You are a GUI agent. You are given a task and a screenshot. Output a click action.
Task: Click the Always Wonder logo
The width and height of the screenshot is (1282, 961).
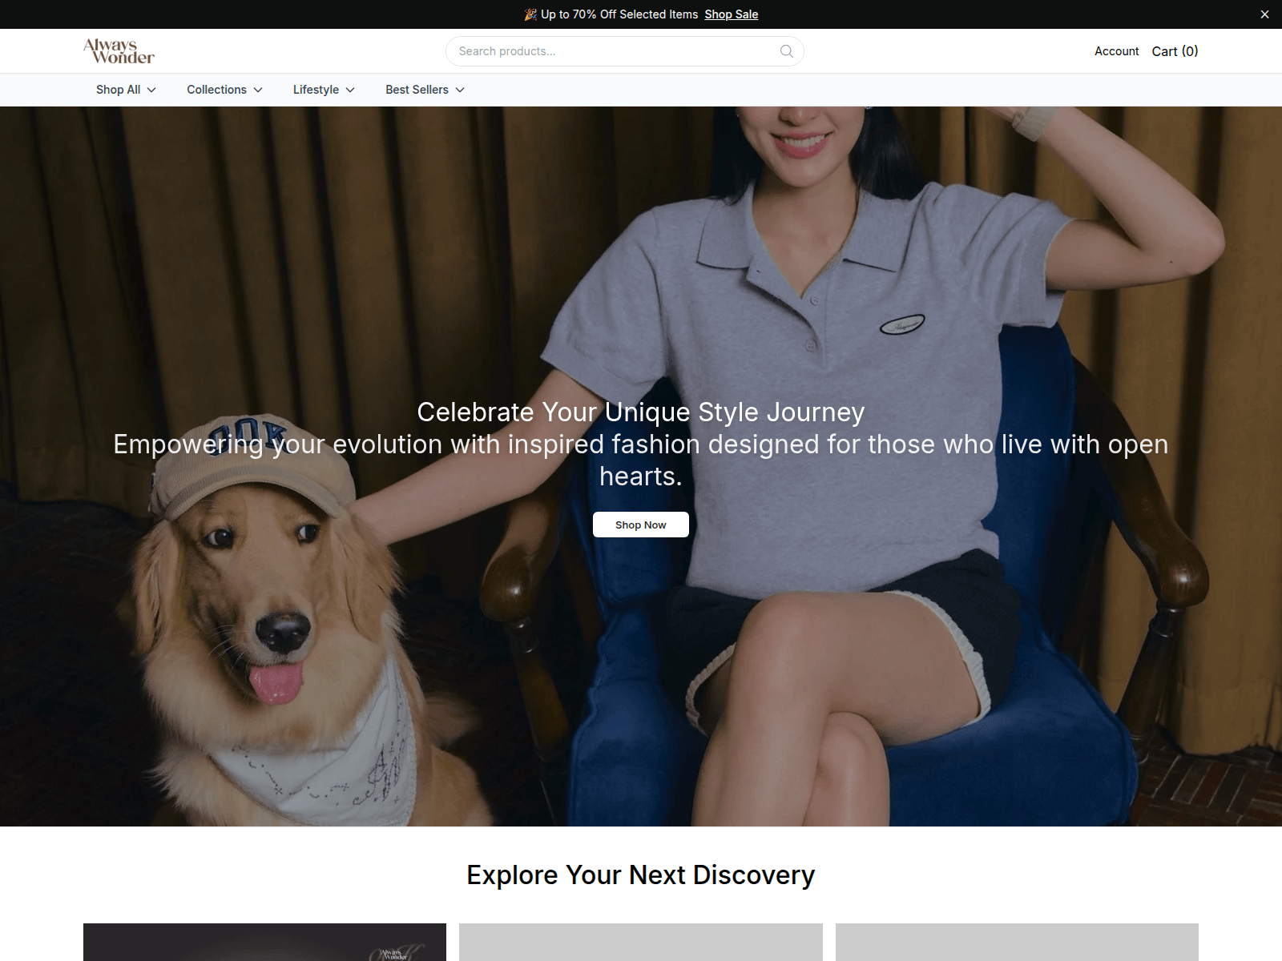pos(119,51)
